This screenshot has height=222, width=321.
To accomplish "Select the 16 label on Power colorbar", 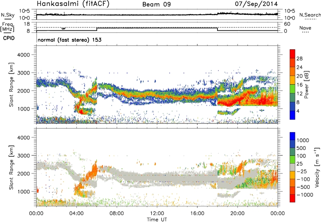I will pyautogui.click(x=299, y=85).
